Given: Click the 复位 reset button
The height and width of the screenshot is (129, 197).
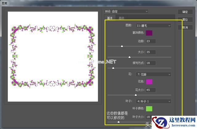Looking at the screenshot, I should pyautogui.click(x=185, y=20).
